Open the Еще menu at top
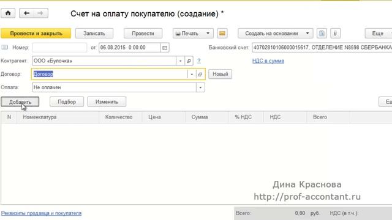Viewport: 392px width, 220px height. pyautogui.click(x=379, y=34)
